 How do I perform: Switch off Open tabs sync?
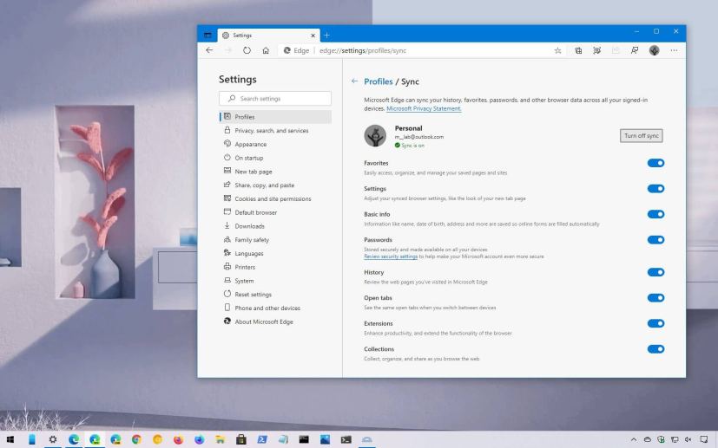(x=655, y=297)
